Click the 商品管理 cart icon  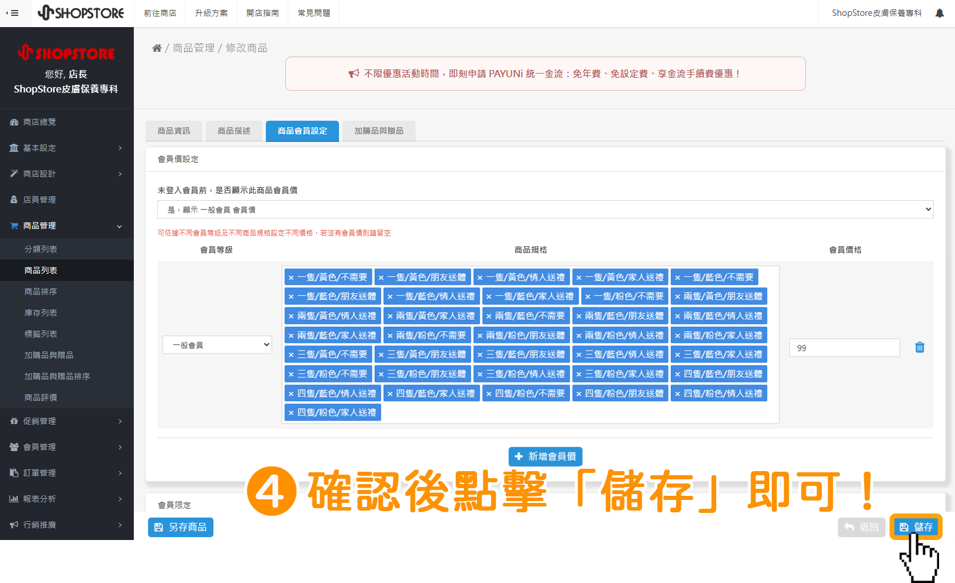tap(14, 226)
